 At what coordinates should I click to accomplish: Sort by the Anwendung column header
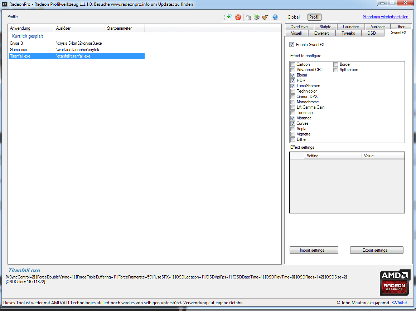31,28
